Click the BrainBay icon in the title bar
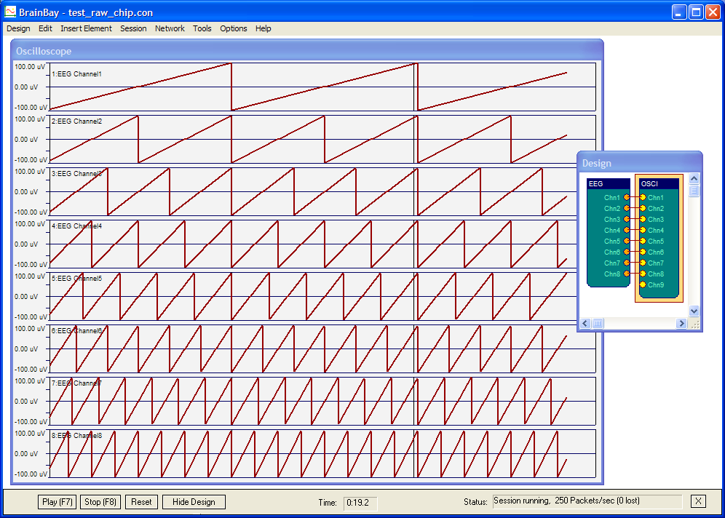This screenshot has width=725, height=518. click(10, 11)
